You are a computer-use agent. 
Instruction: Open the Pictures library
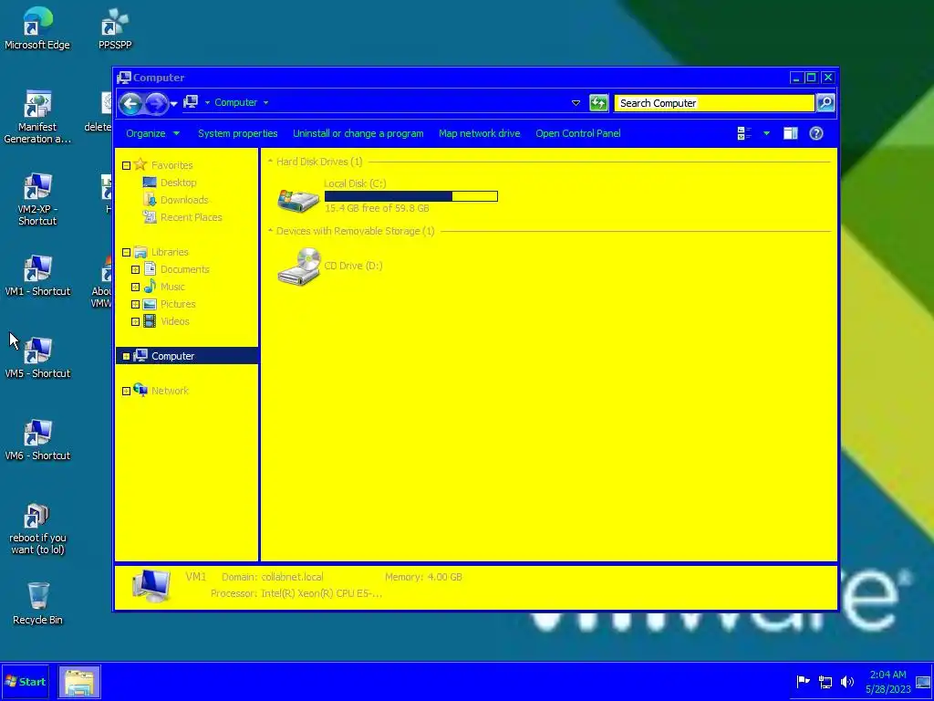point(178,304)
